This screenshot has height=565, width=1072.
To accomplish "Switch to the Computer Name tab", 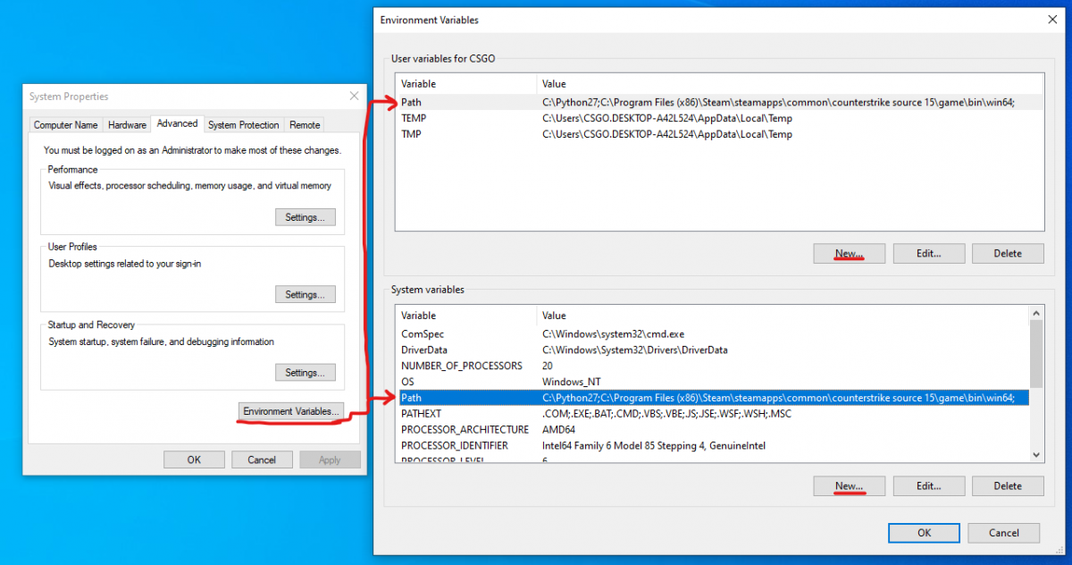I will click(x=65, y=124).
